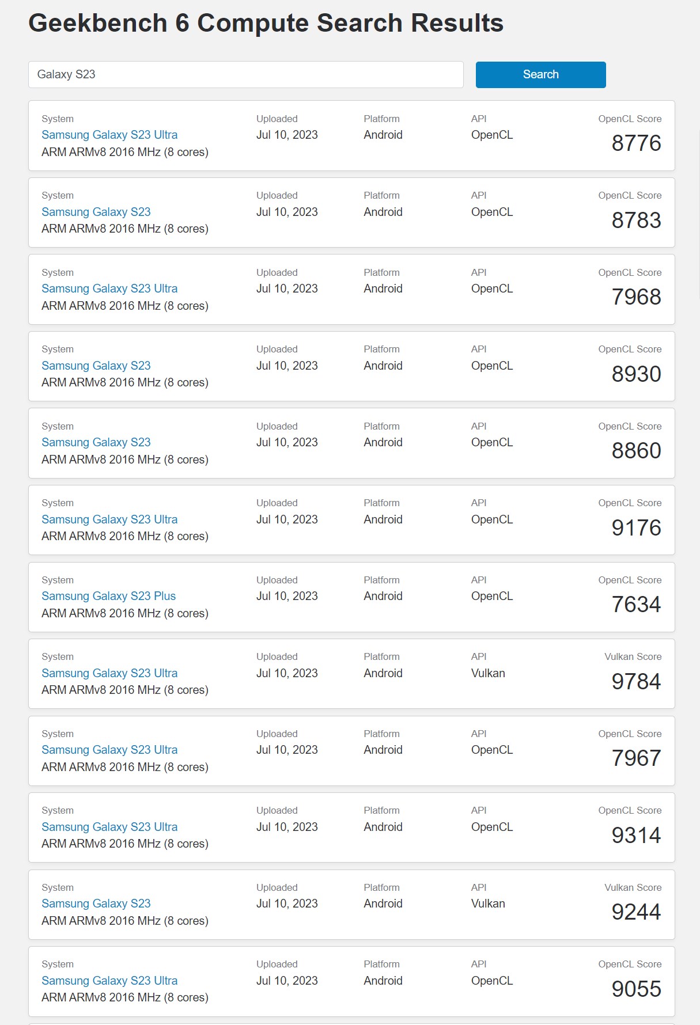Click the Vulkan score value 9784
Viewport: 700px width, 1025px height.
point(636,682)
